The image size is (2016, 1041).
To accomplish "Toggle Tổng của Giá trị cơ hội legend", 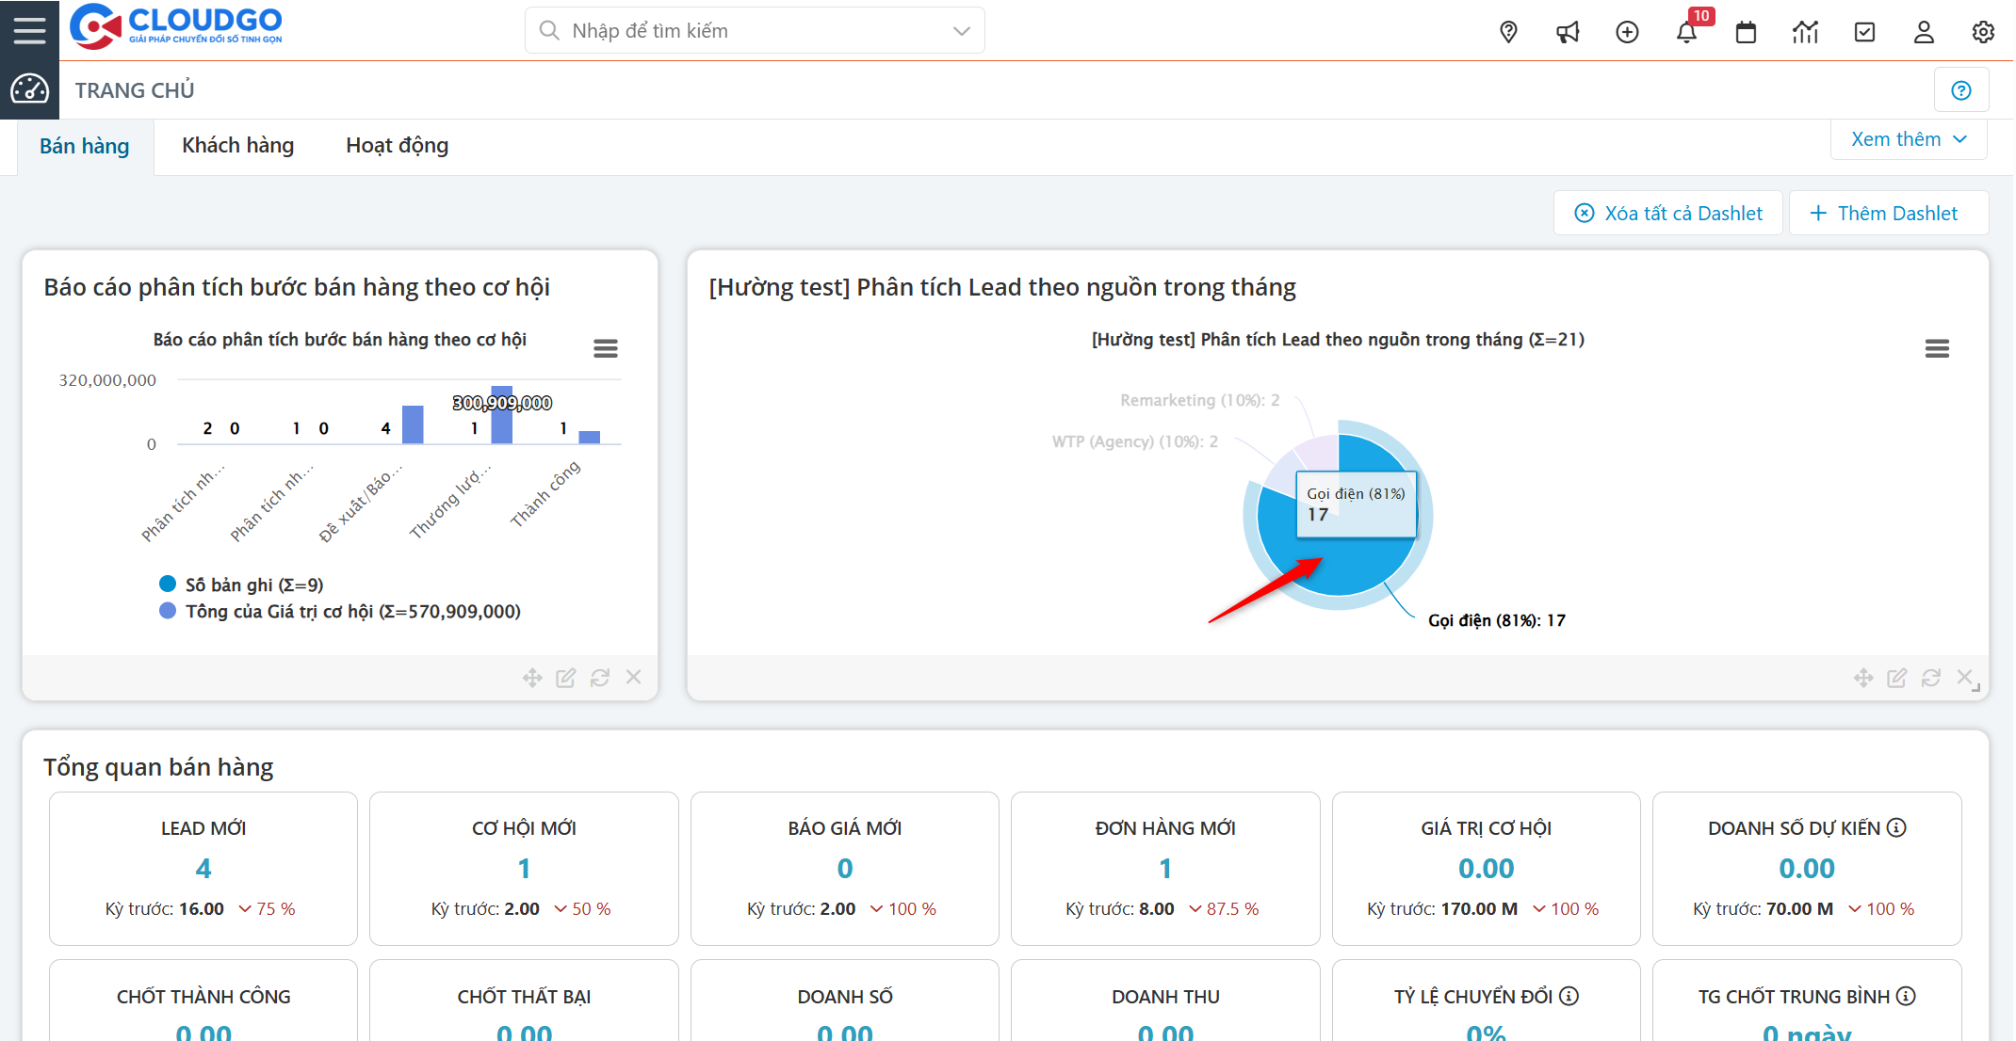I will (351, 612).
